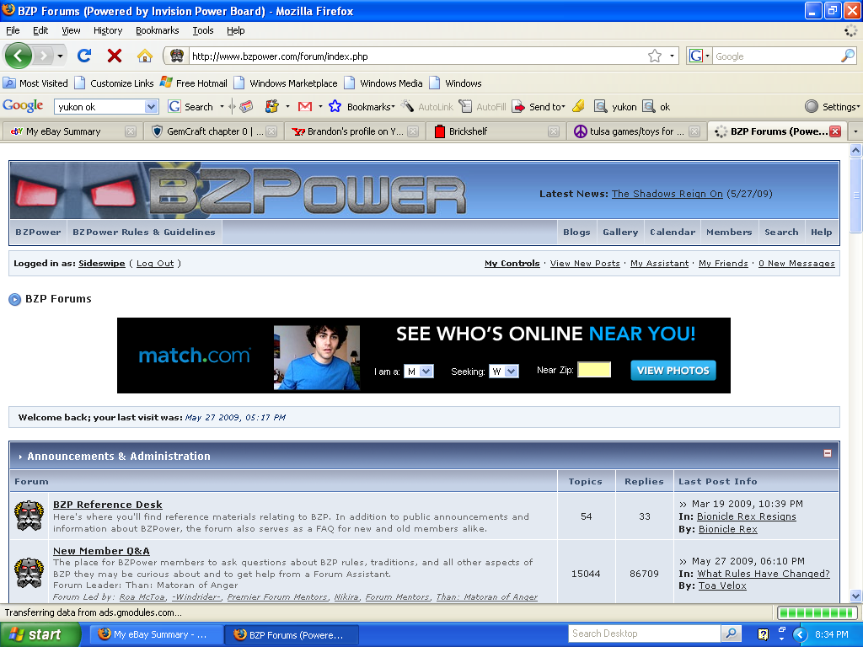Open Gmail via the toolbar M icon
The image size is (863, 647).
coord(303,106)
